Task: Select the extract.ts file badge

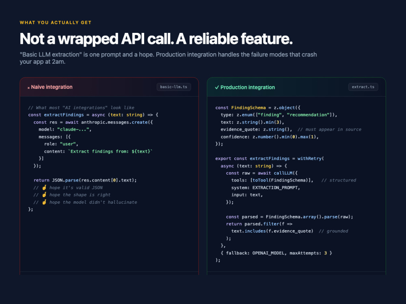Action: pyautogui.click(x=363, y=87)
